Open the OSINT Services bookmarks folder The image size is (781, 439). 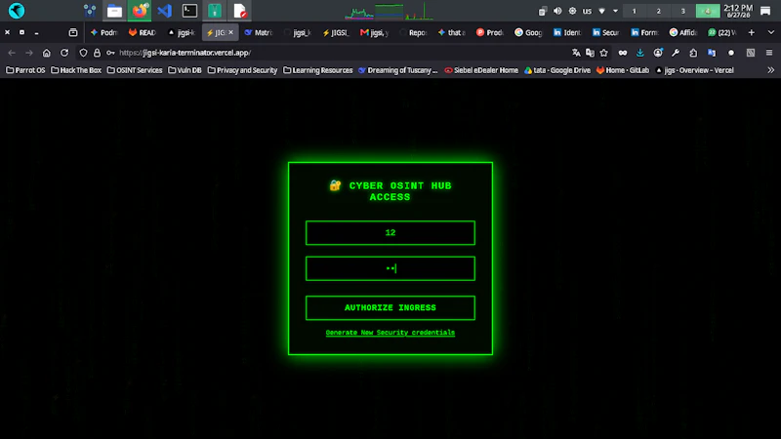[135, 70]
